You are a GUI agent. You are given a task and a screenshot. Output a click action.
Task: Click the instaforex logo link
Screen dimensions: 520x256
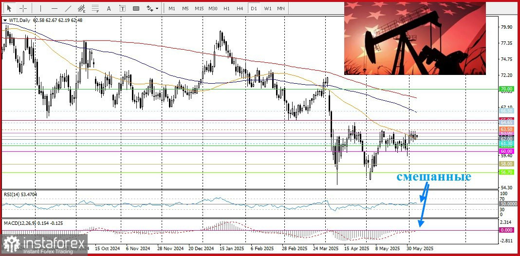click(44, 245)
